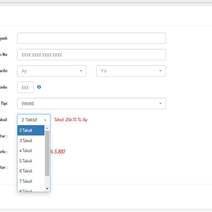Screen dimensions: 212x212
Task: Expand the World card type dropdown
Action: [x=91, y=104]
